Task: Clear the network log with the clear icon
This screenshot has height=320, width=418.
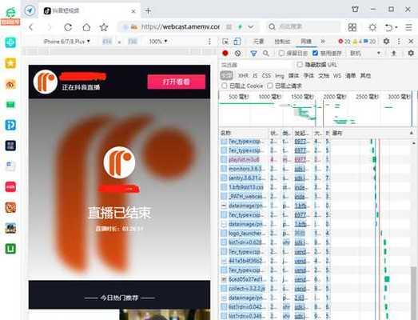Action: coord(237,53)
